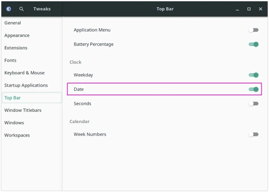Screen dimensions: 269x192
Task: Enable the Application Menu toggle
Action: pyautogui.click(x=253, y=30)
